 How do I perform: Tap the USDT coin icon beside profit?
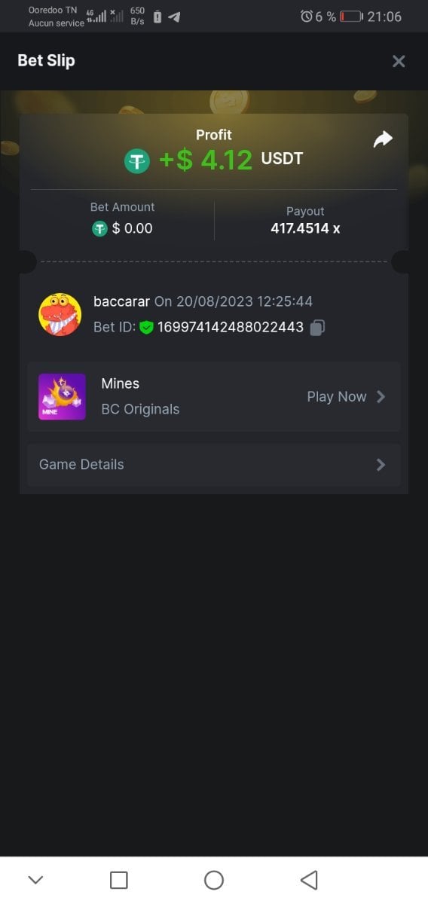(137, 160)
